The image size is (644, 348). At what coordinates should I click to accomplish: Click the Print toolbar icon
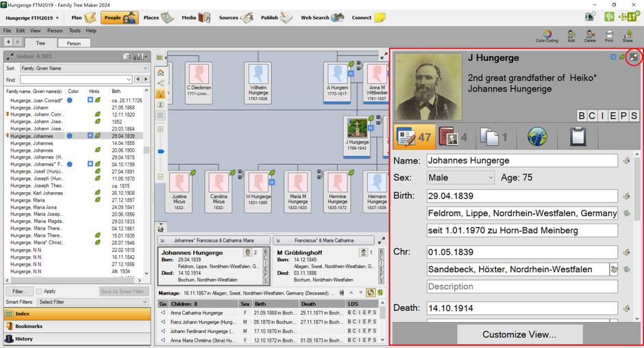[609, 36]
